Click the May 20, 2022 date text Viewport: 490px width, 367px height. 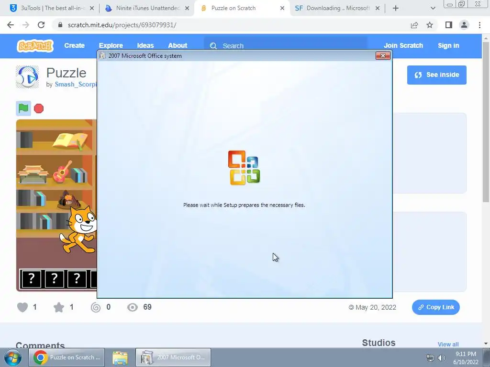(x=376, y=307)
